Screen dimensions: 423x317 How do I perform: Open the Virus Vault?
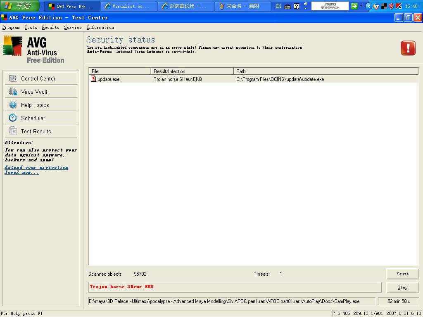(41, 92)
